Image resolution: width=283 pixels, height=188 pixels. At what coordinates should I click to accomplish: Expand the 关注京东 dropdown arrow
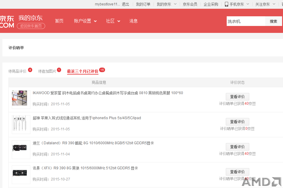pyautogui.click(x=274, y=4)
